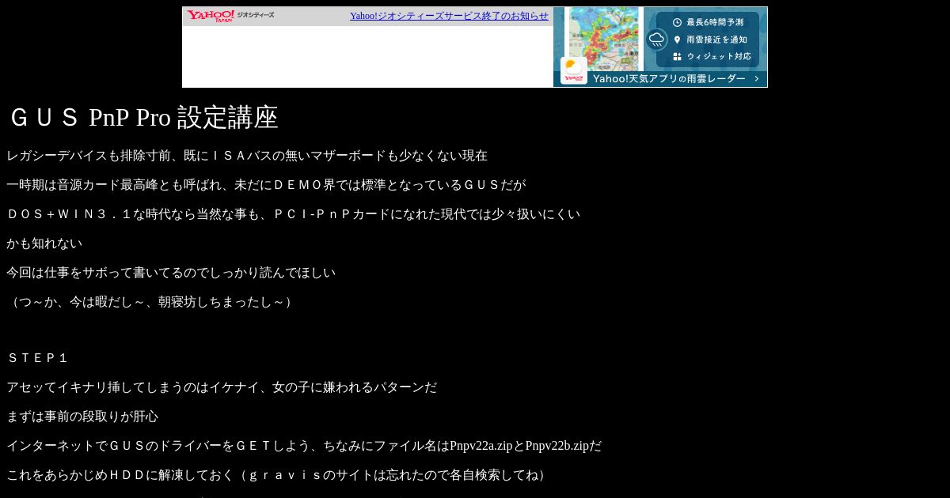Click the line starting ＤＯＳ＋ＷＩＮ３．１な時代
Viewport: 950px width, 498px height.
coord(294,214)
